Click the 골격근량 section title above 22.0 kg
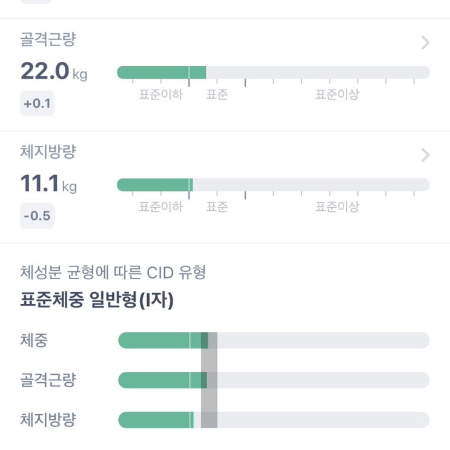450x450 pixels. pyautogui.click(x=48, y=39)
